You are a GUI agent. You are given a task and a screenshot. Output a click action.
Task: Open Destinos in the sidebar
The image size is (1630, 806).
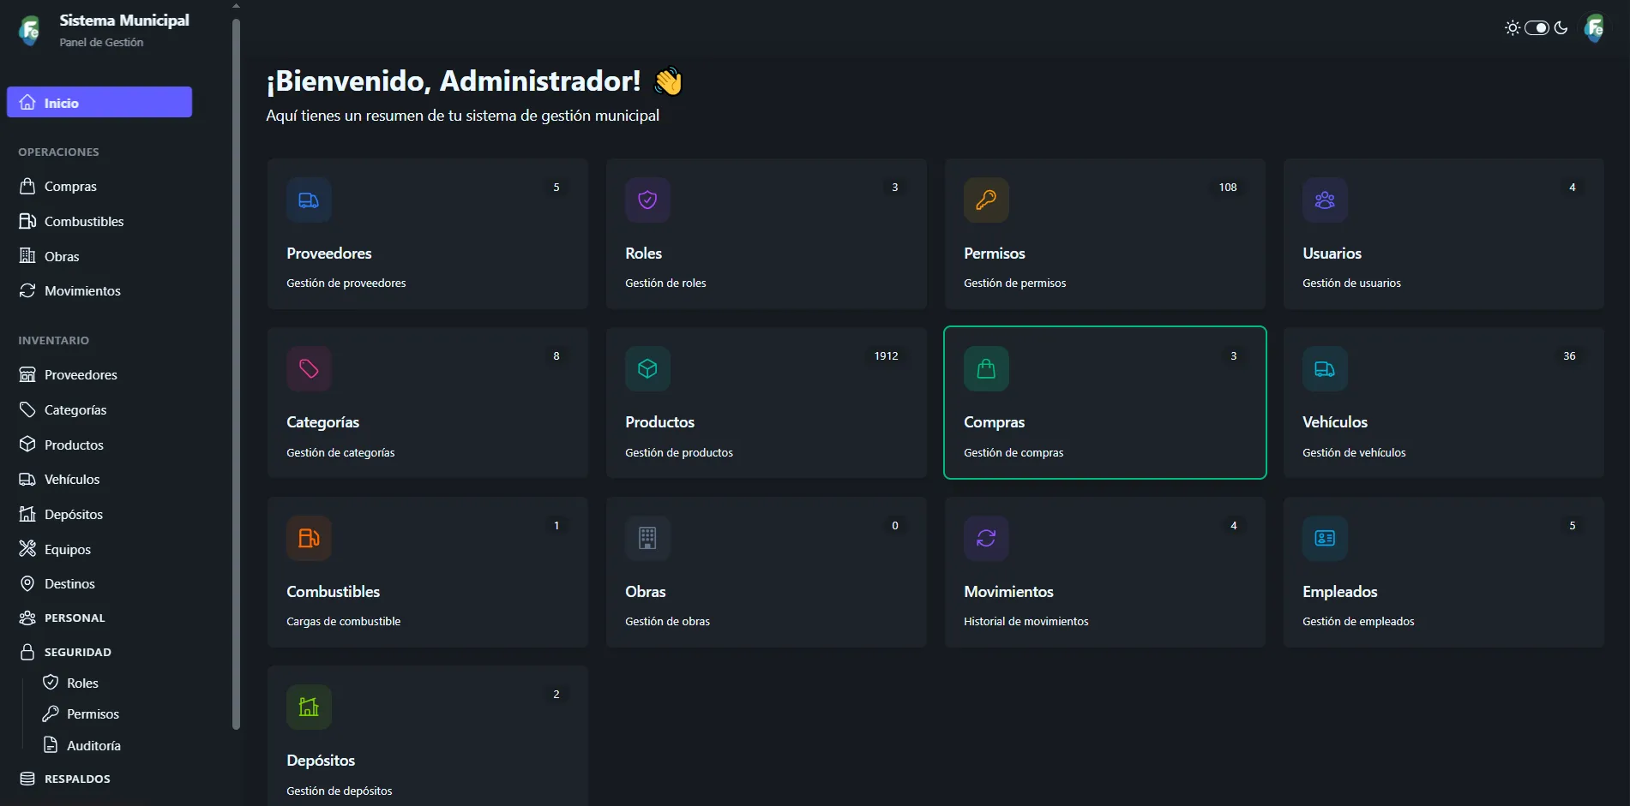tap(99, 583)
